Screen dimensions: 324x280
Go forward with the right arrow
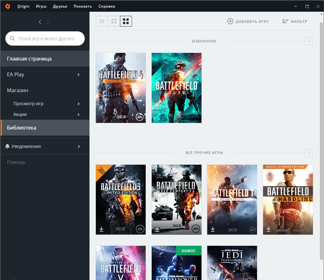pos(48,22)
